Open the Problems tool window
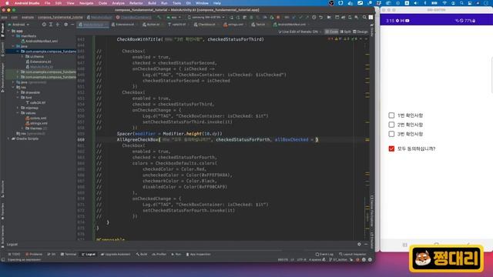Screen dimensions: 493x277 click(x=34, y=255)
